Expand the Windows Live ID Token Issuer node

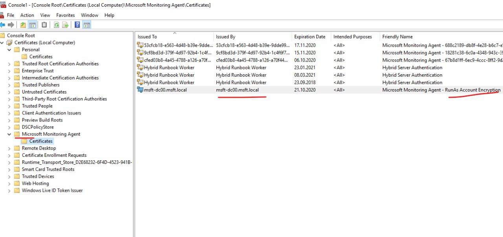point(9,191)
